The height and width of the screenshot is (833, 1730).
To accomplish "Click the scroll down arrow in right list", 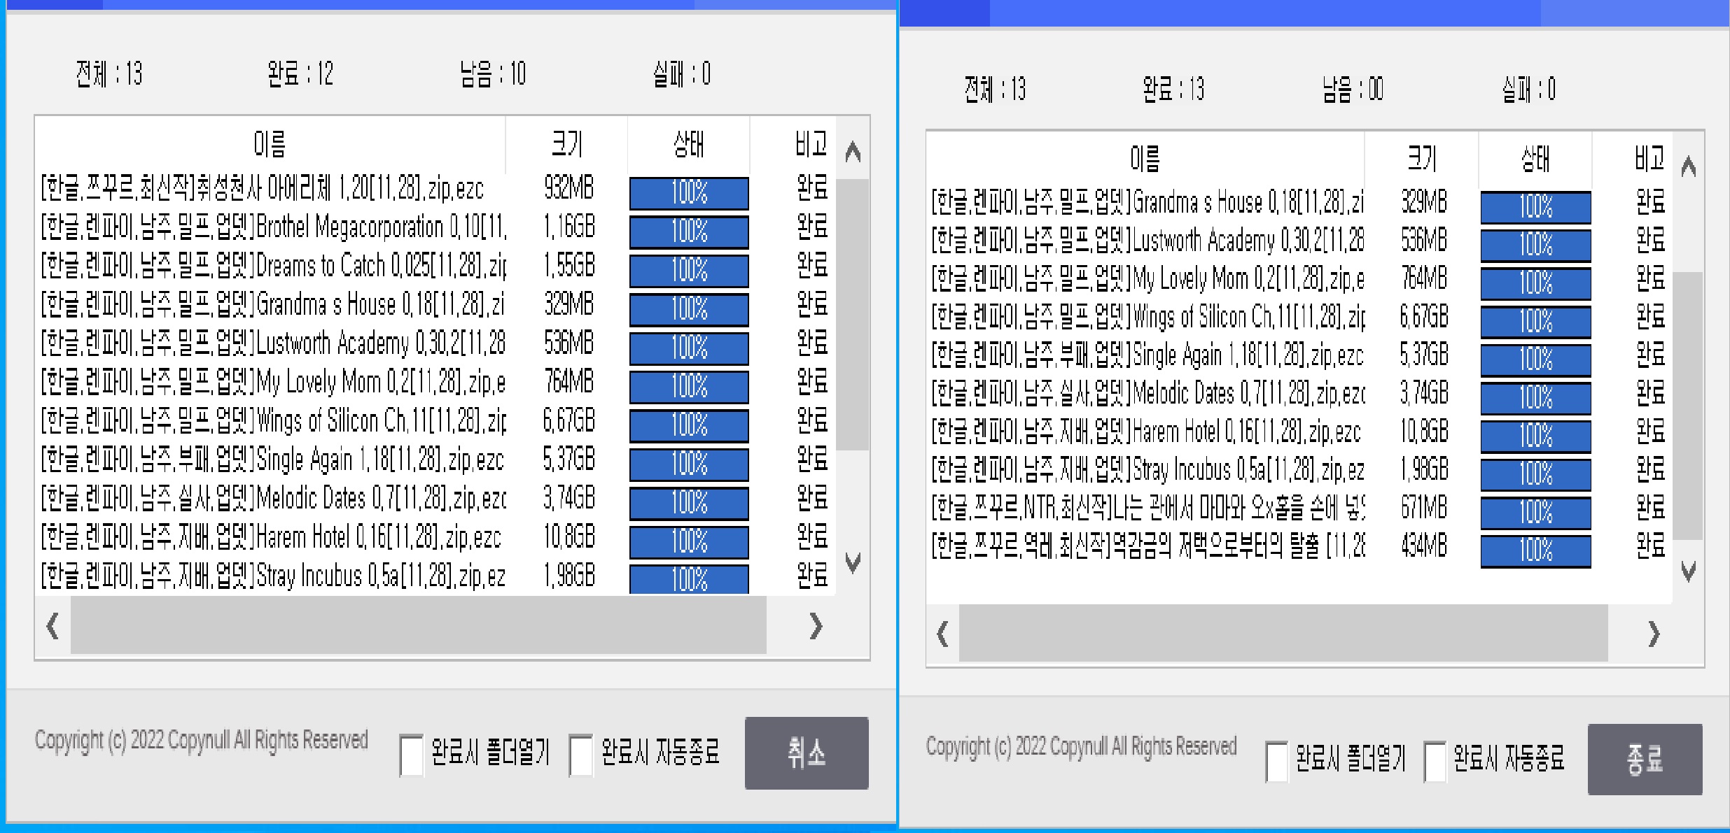I will (x=1688, y=571).
